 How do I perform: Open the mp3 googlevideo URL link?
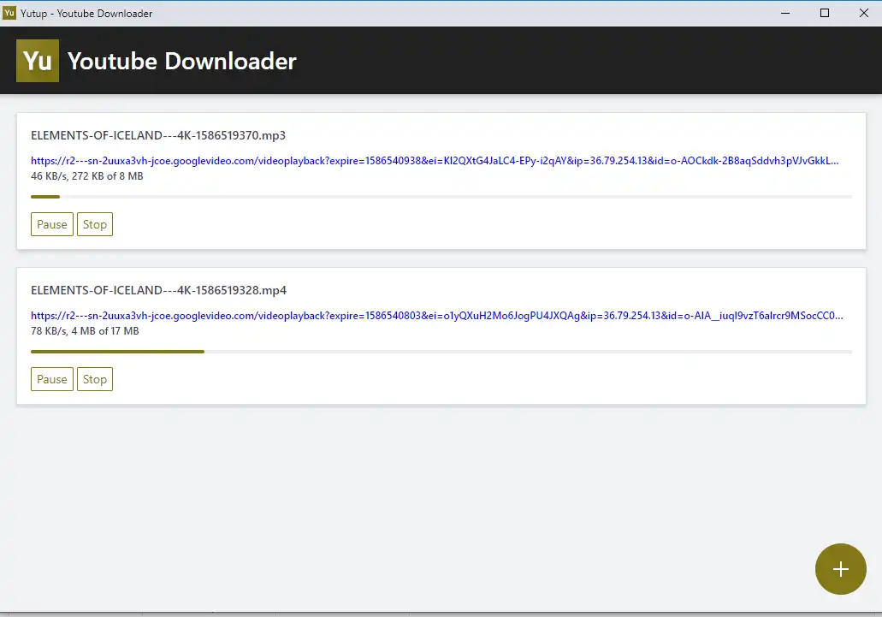(x=435, y=161)
